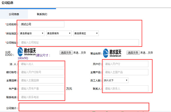Click the company LOGO image preview
Image resolution: width=171 pixels, height=112 pixels.
[27, 52]
